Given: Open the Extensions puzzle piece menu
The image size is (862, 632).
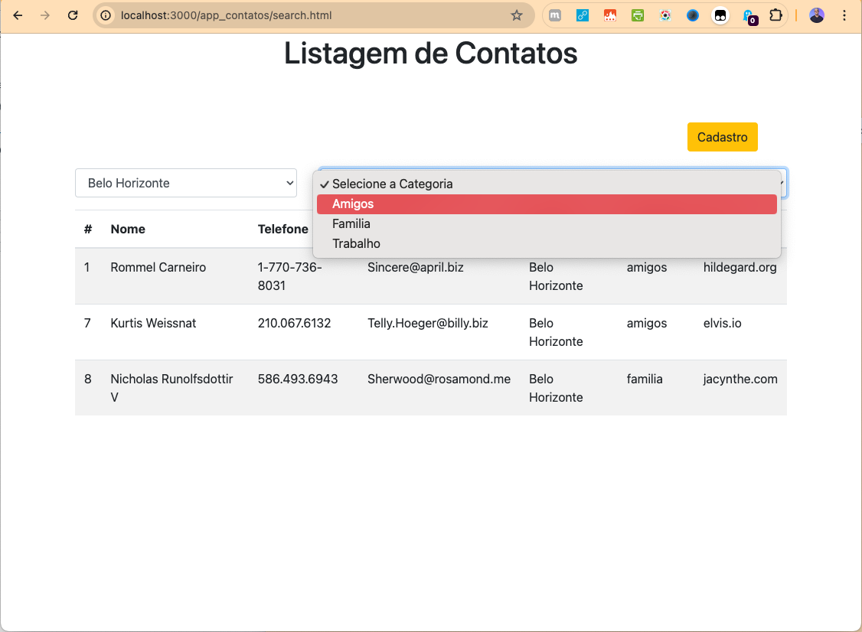Looking at the screenshot, I should click(775, 15).
